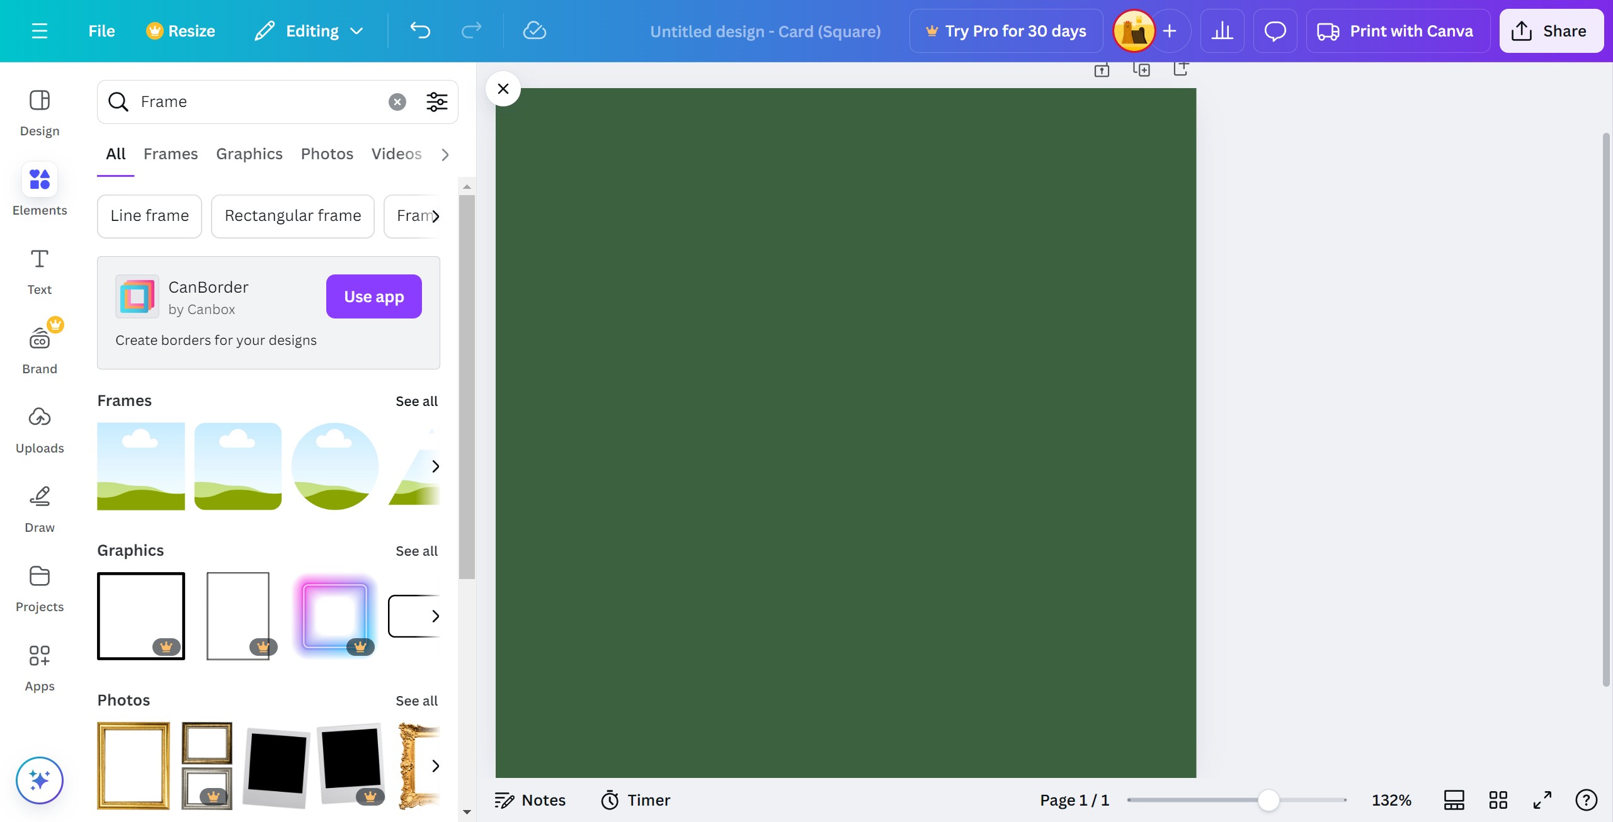Toggle the page thumbnails strip view
Screen dimensions: 1613x822
pyautogui.click(x=1454, y=801)
